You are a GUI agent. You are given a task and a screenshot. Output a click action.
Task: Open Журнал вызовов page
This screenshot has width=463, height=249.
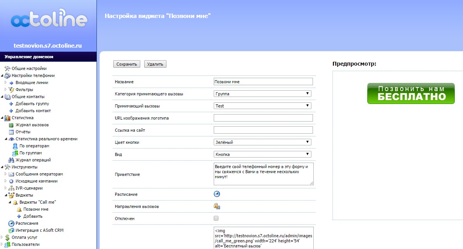[x=32, y=125]
